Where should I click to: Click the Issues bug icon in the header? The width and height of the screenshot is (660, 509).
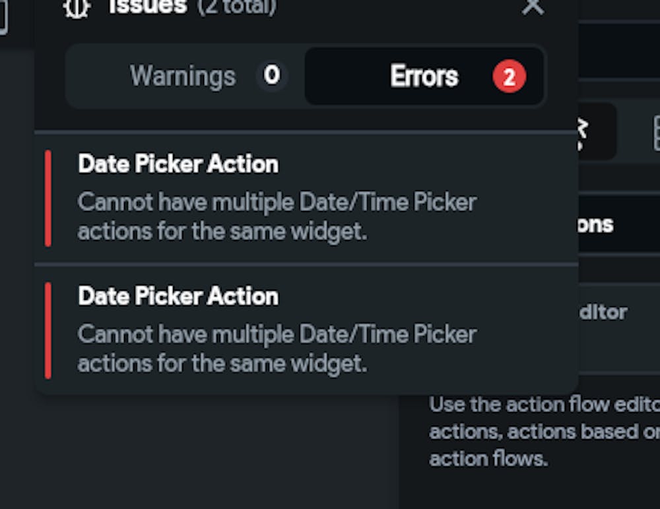point(77,8)
